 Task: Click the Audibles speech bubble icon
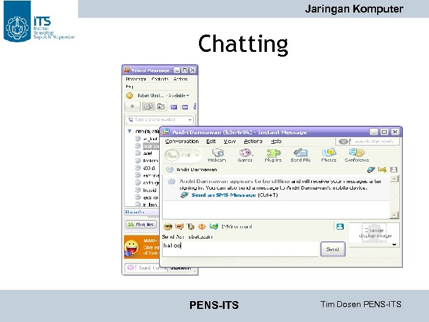(x=179, y=227)
